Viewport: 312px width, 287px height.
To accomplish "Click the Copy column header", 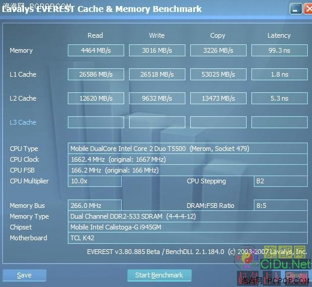I will [218, 35].
